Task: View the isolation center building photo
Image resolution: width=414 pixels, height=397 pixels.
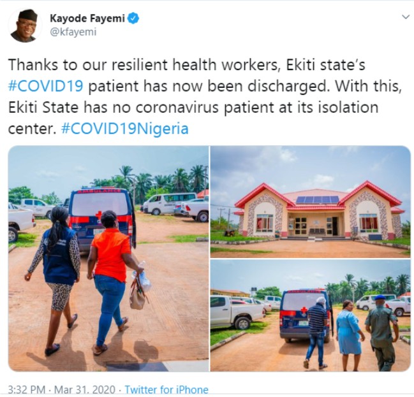Action: pyautogui.click(x=311, y=202)
